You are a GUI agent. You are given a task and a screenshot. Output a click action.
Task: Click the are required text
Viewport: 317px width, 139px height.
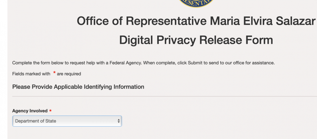tap(69, 74)
